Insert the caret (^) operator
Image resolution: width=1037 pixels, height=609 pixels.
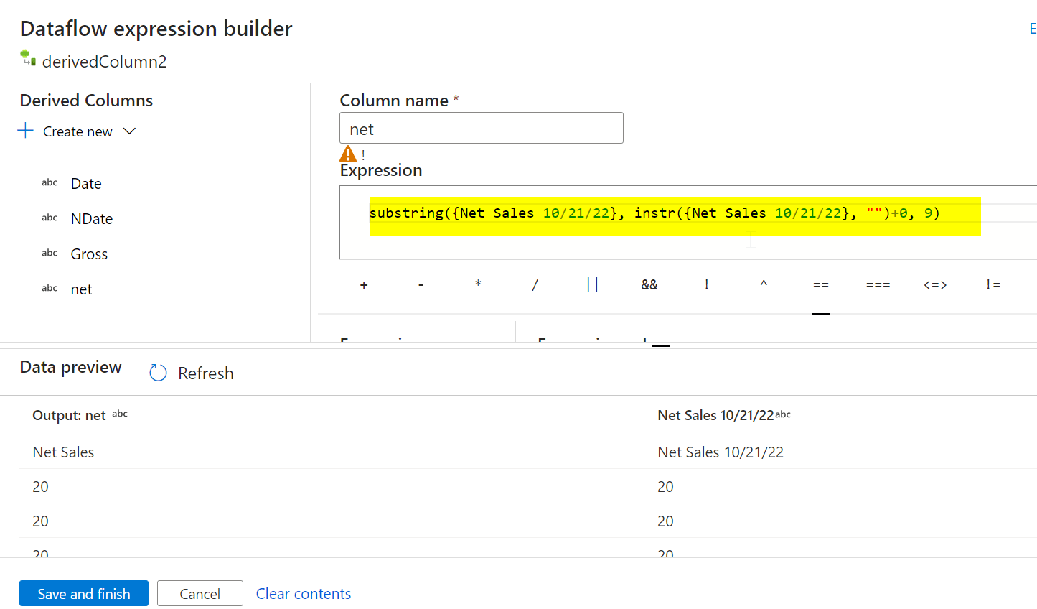764,284
